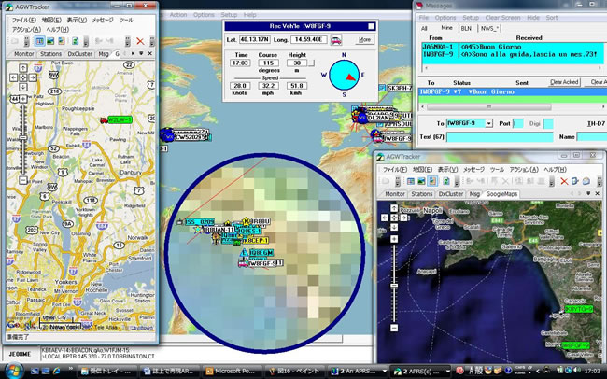Click the Text message input field
Viewport: 607px width, 379px height.
click(501, 137)
